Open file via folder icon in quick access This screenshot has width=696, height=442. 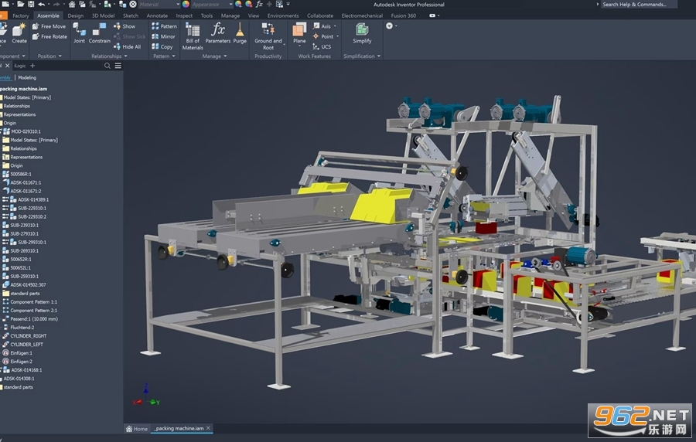(21, 4)
